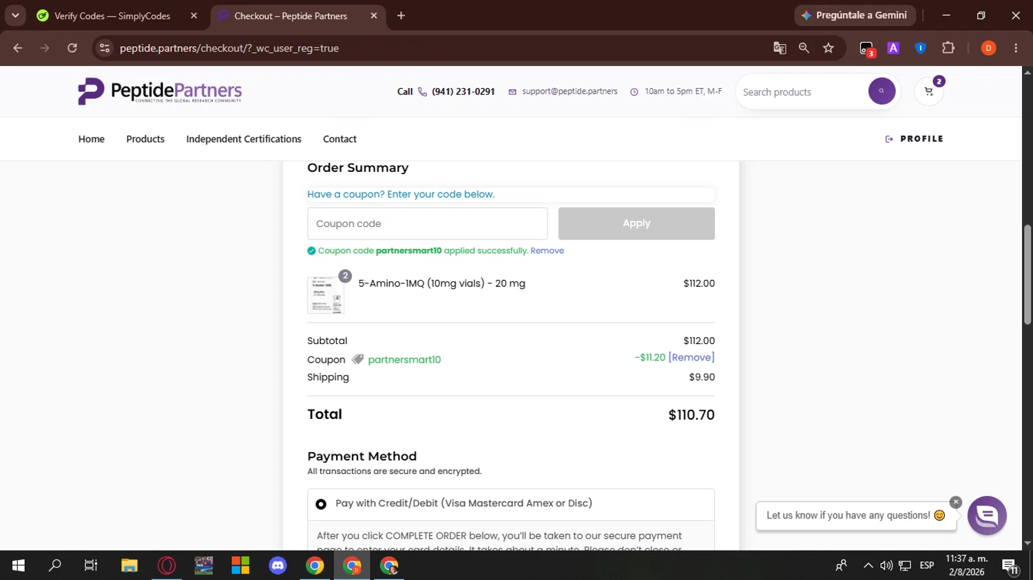The height and width of the screenshot is (580, 1033).
Task: Open the page zoom magnifier icon
Action: (804, 48)
